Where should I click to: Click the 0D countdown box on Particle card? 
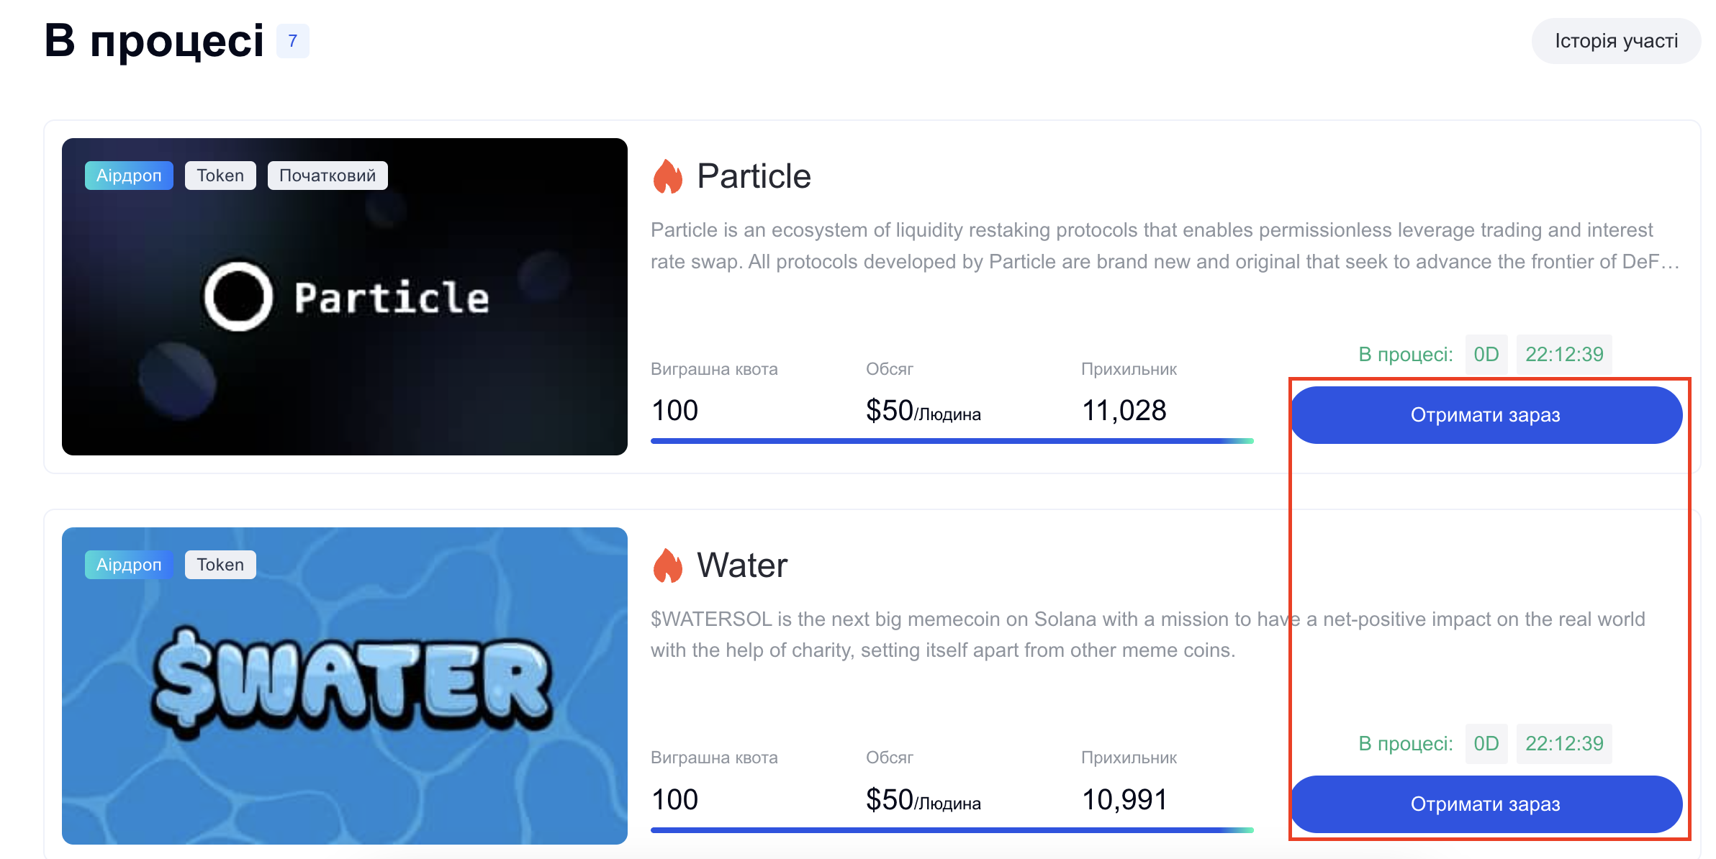click(1486, 355)
